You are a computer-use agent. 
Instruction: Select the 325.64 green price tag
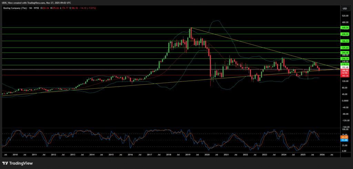(x=345, y=48)
